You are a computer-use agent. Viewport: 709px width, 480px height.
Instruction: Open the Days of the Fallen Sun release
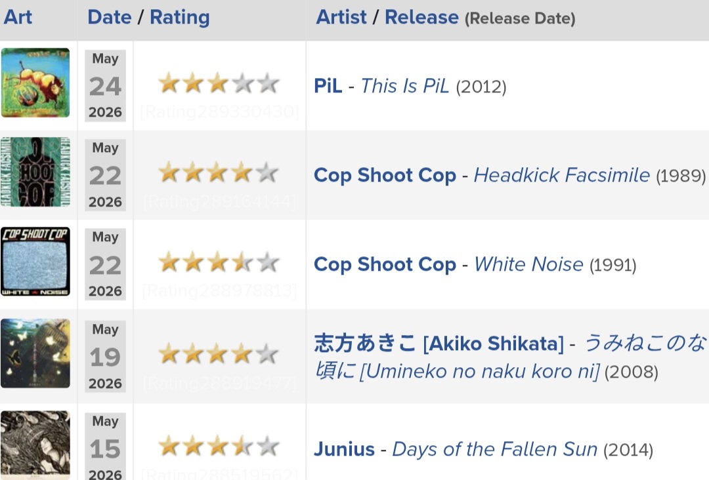pyautogui.click(x=495, y=449)
